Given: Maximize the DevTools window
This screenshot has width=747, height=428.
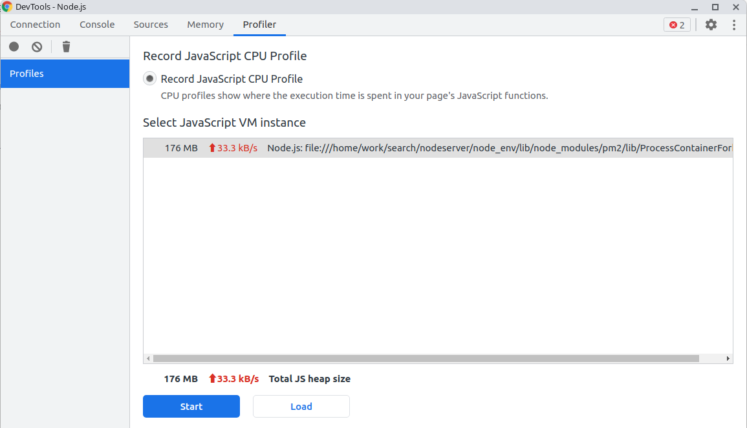Looking at the screenshot, I should (715, 7).
